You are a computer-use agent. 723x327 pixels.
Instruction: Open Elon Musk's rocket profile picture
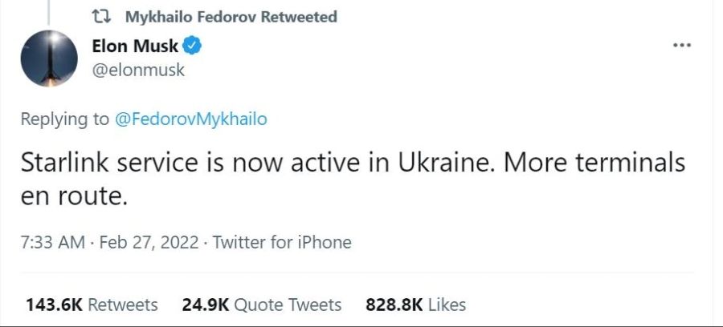(48, 60)
